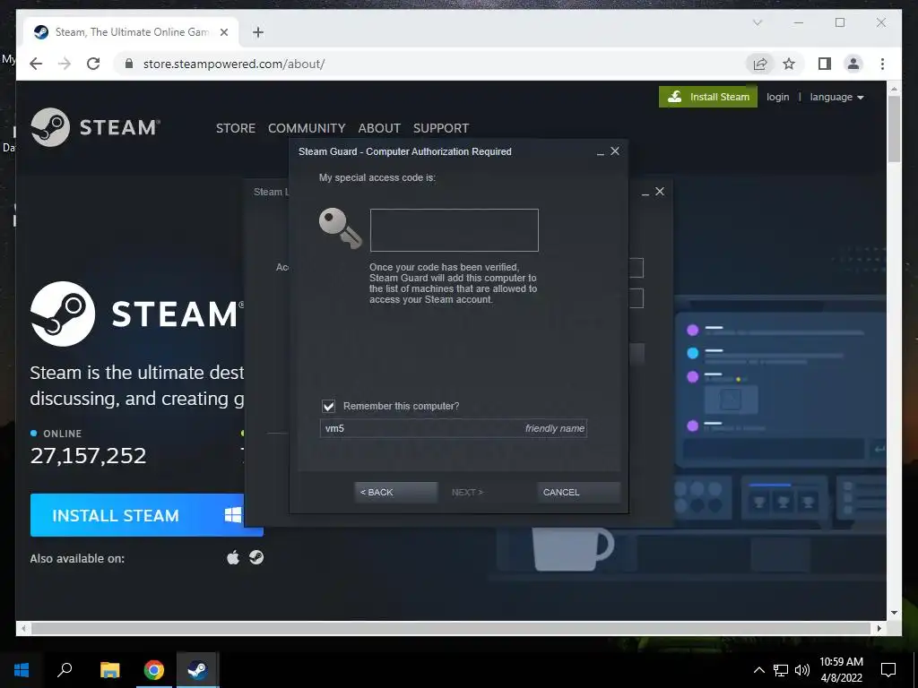This screenshot has width=918, height=688.
Task: Show hidden system tray icons
Action: tap(758, 670)
